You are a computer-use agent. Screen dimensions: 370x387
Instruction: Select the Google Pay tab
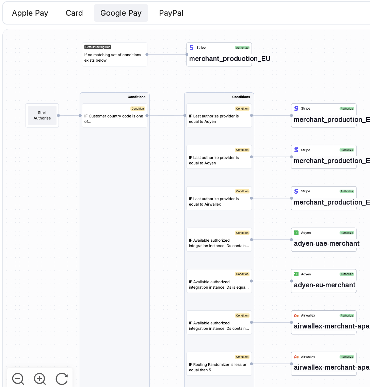(x=121, y=13)
